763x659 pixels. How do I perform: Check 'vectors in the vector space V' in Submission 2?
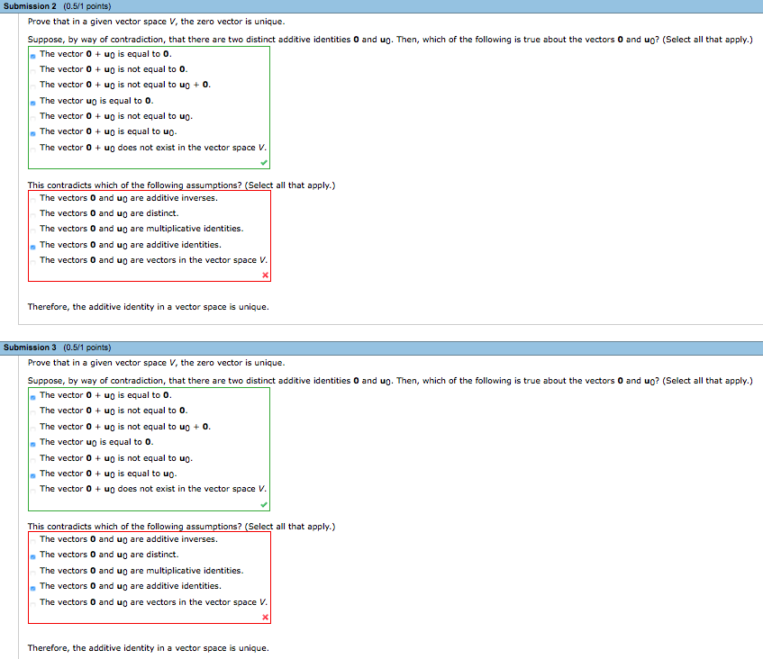(x=32, y=259)
